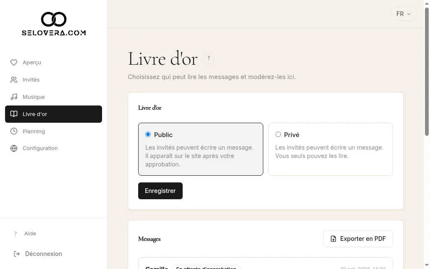This screenshot has height=269, width=430.
Task: Click the people icon beside Invités
Action: pos(14,79)
